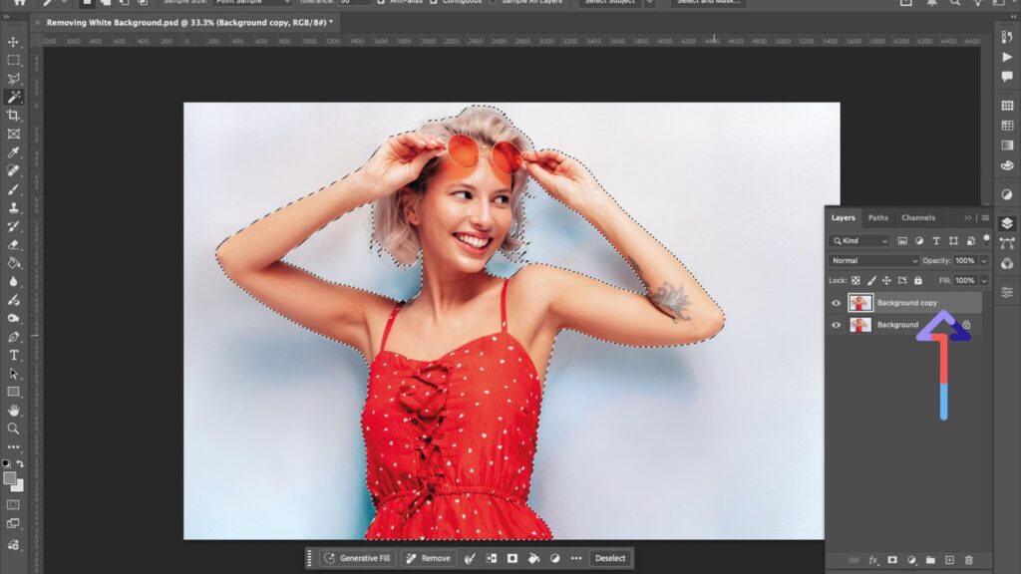Open the Kind filter dropdown

pyautogui.click(x=859, y=241)
